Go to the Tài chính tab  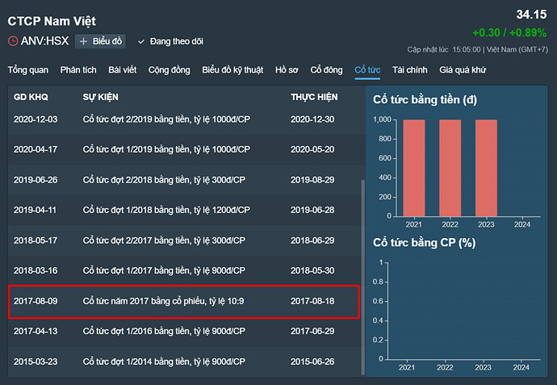409,69
